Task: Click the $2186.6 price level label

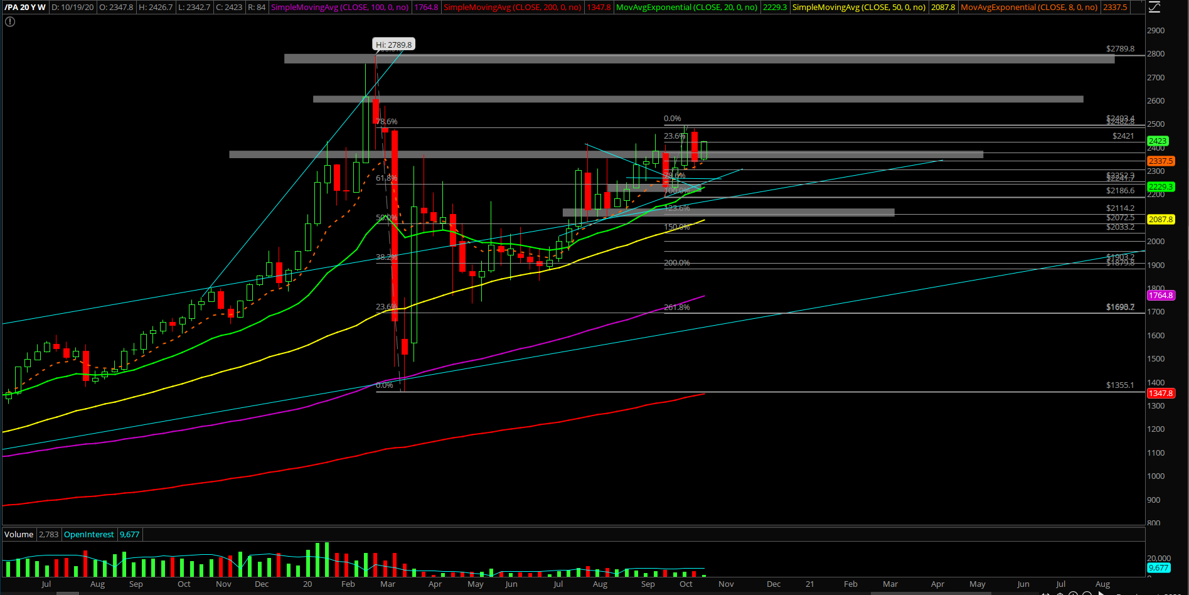Action: [x=1120, y=190]
